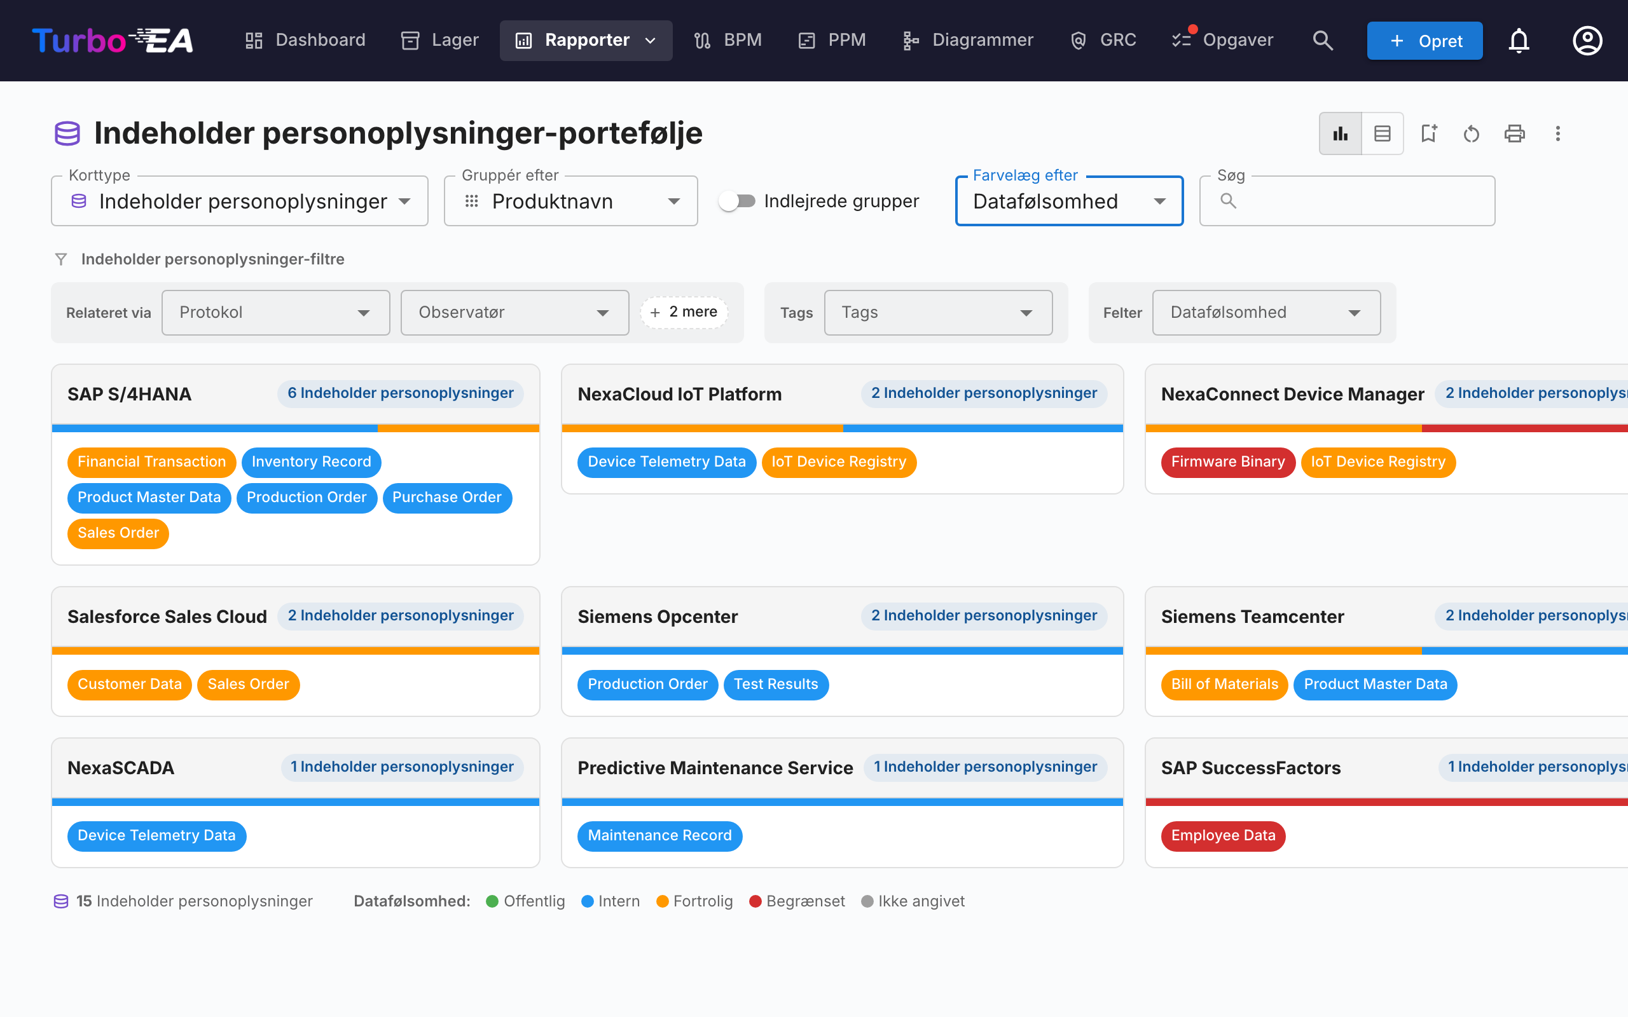Save report as bookmark icon
1628x1017 pixels.
1428,133
